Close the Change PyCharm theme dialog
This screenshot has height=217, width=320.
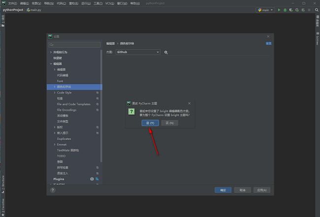click(190, 103)
